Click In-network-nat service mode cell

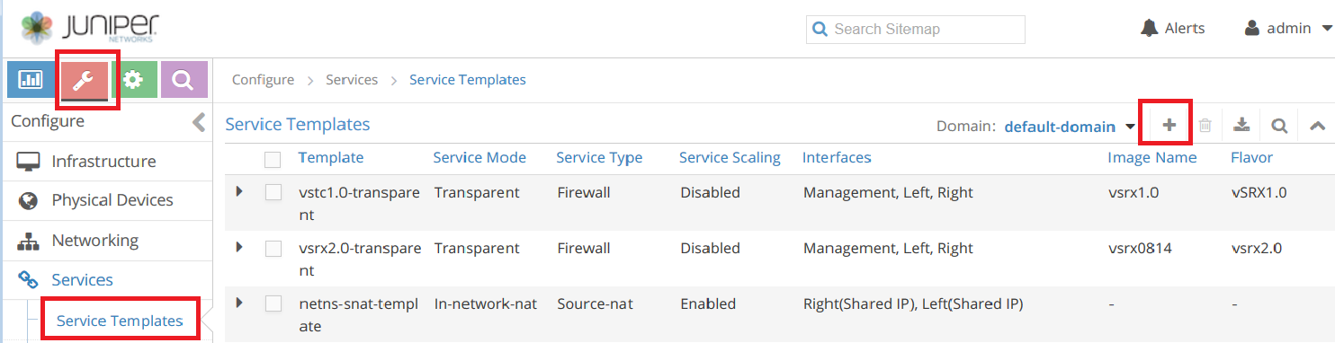click(486, 304)
